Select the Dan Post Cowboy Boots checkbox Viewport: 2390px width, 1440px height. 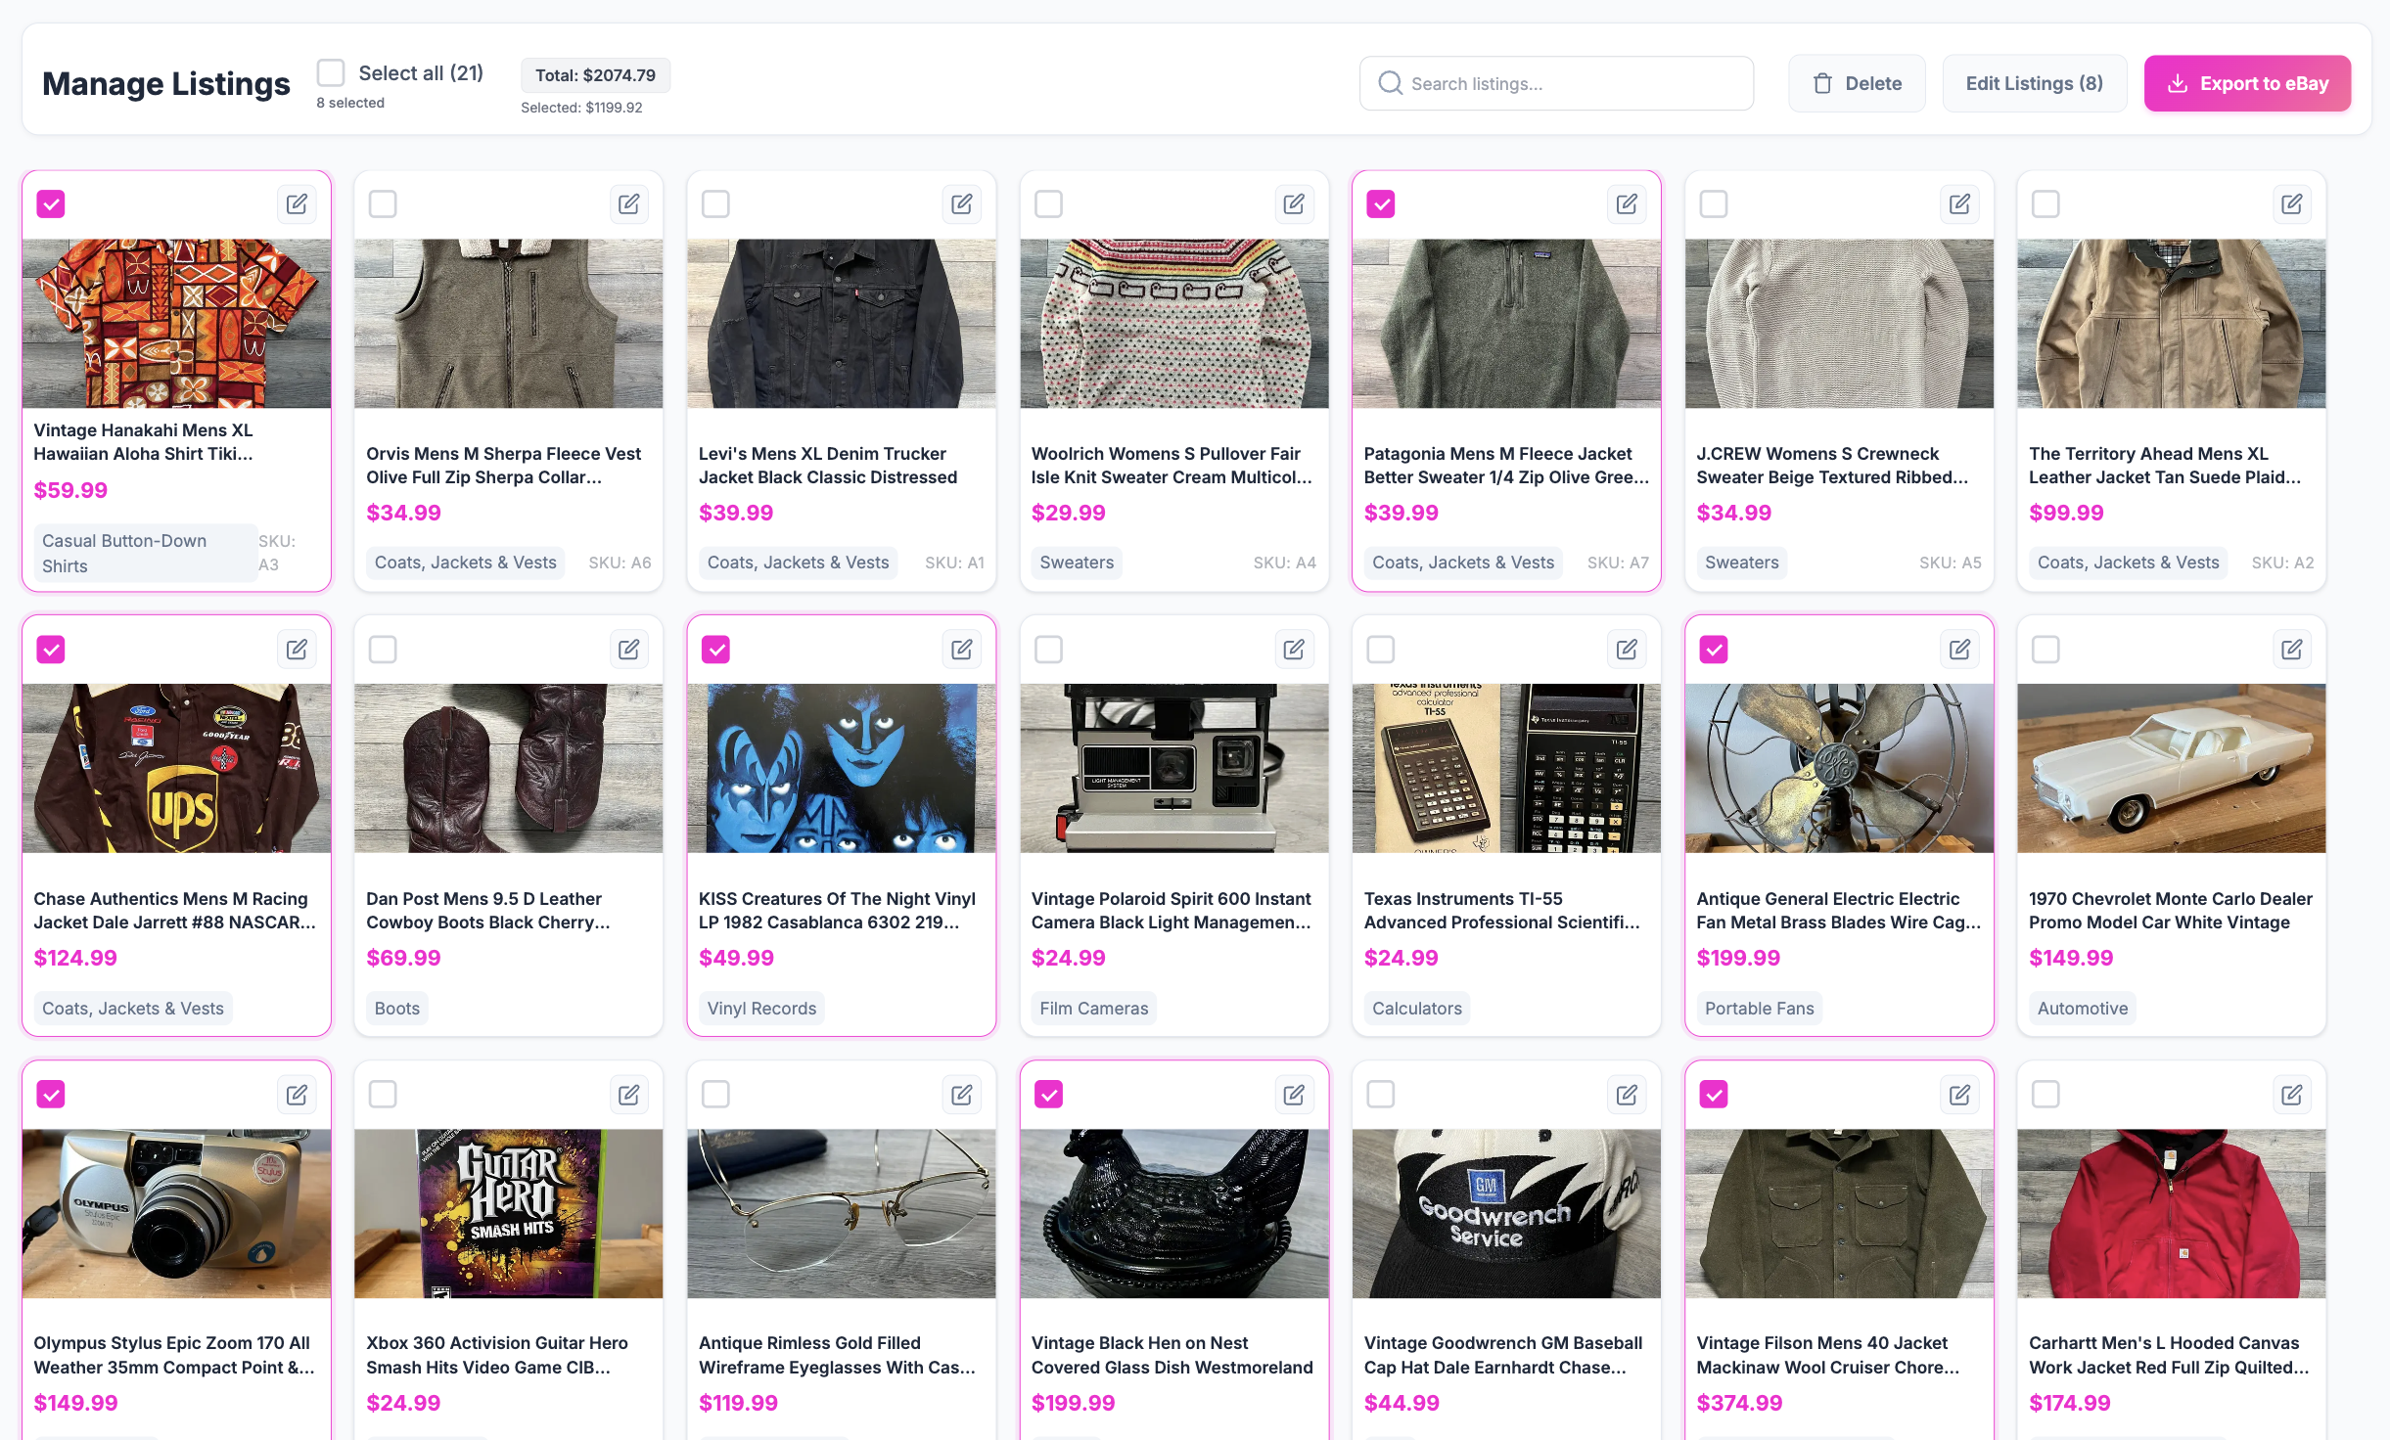tap(383, 649)
